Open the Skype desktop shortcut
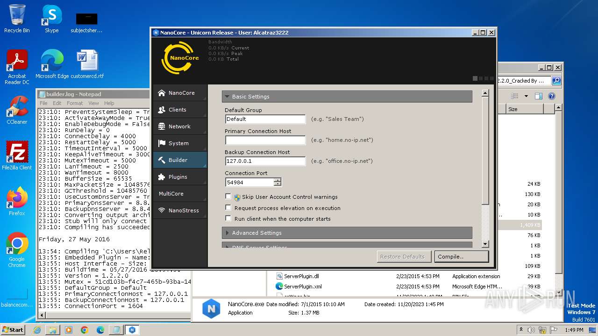Image resolution: width=598 pixels, height=336 pixels. (51, 19)
